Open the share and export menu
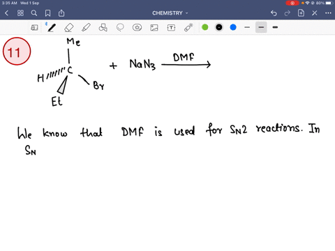 (61, 13)
